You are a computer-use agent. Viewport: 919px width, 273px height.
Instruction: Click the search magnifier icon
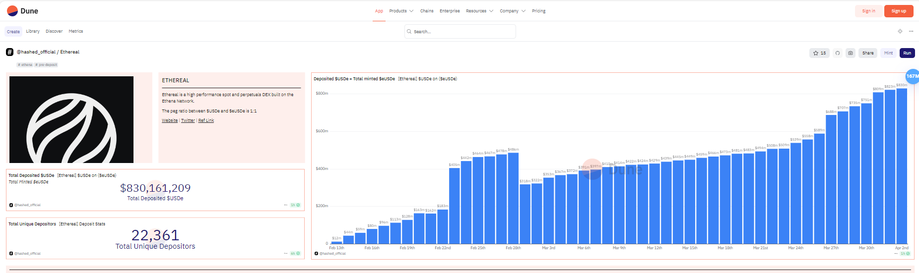(x=409, y=32)
